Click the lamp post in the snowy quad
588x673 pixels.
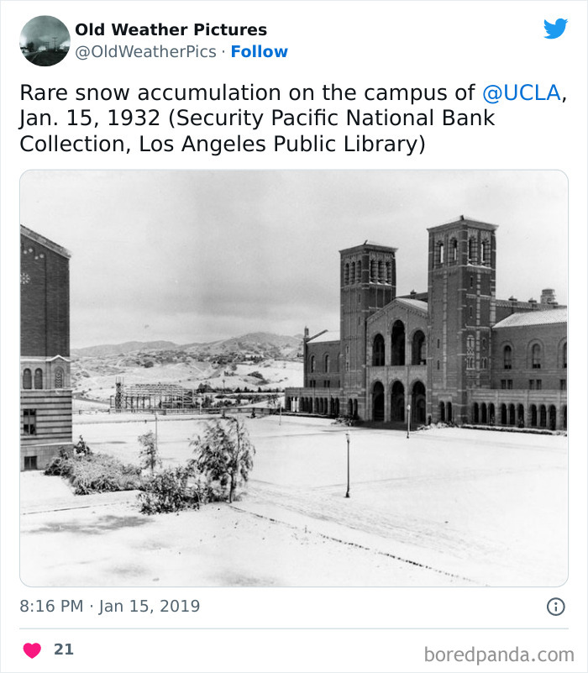pos(347,464)
